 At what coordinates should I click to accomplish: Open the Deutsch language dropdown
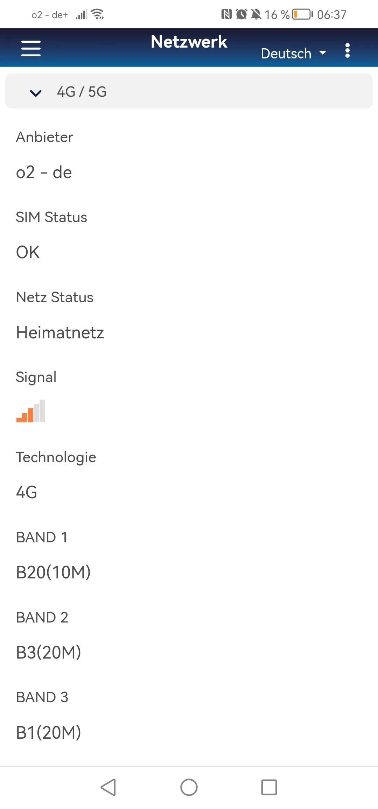tap(293, 54)
